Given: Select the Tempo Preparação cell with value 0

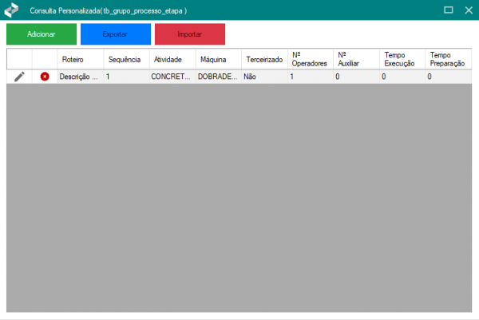Looking at the screenshot, I should pyautogui.click(x=449, y=77).
